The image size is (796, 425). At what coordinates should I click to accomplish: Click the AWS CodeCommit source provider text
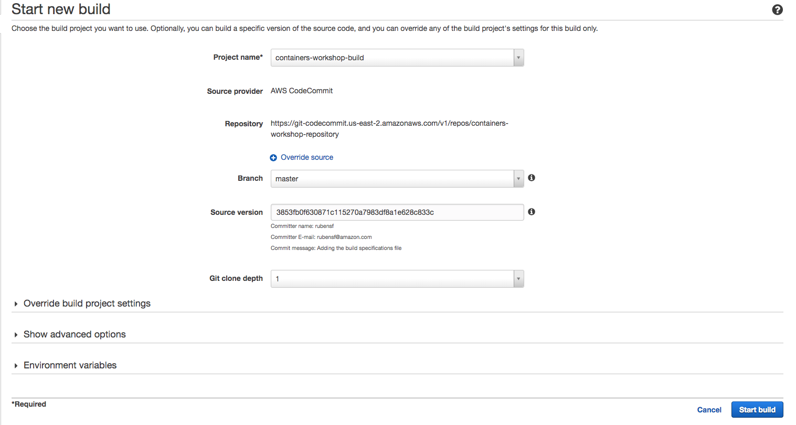point(302,91)
